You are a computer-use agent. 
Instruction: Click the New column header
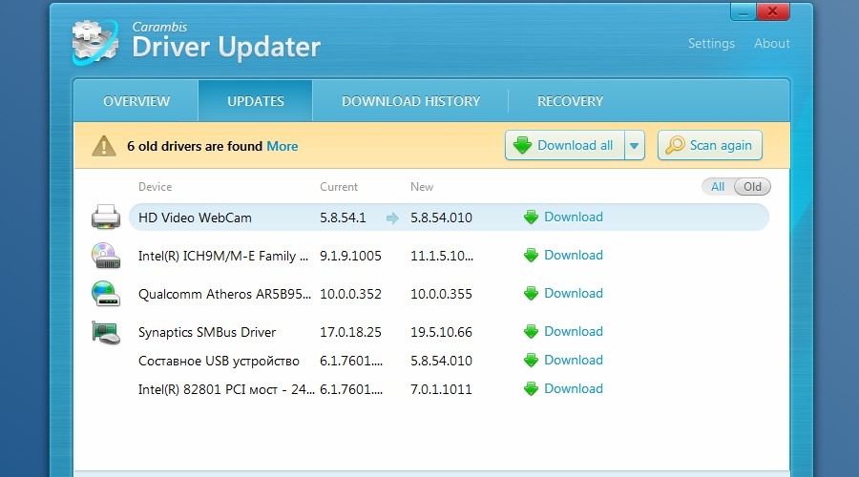click(422, 187)
